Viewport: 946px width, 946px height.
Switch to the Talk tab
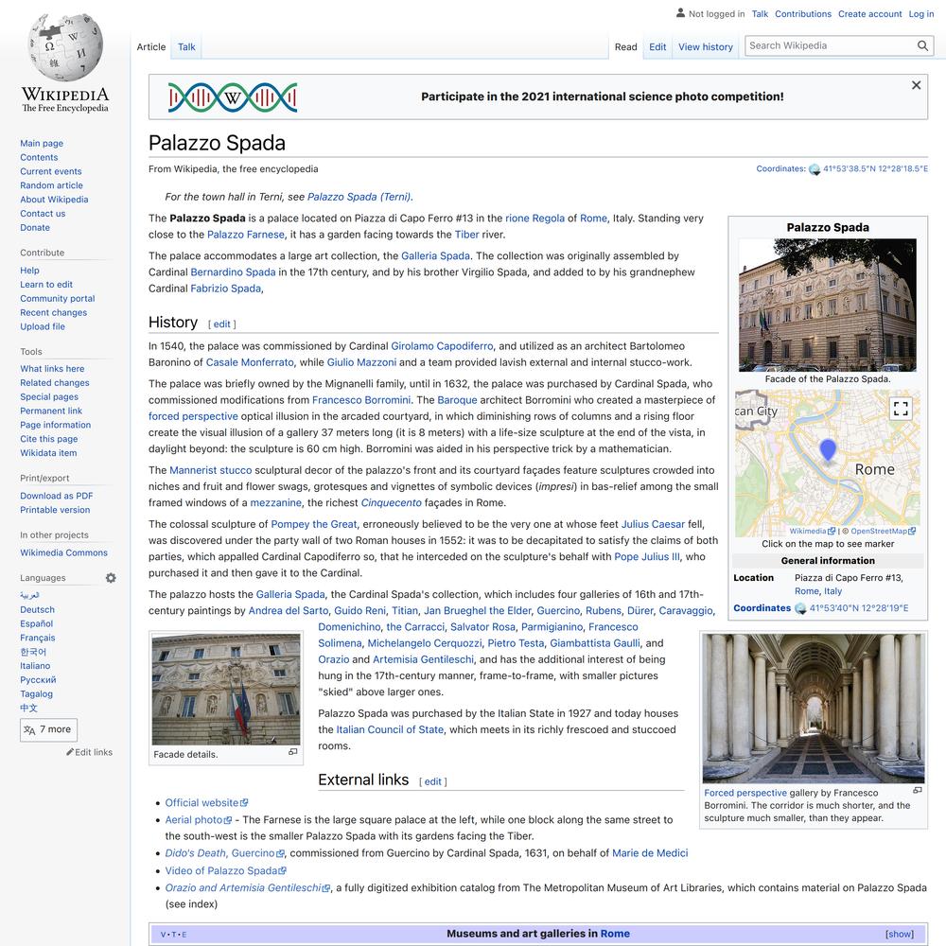coord(186,47)
